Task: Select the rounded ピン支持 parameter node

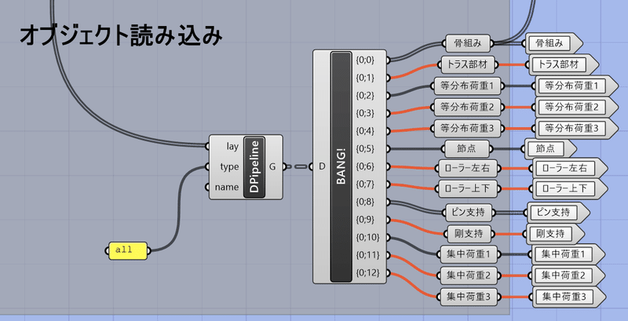Action: [468, 213]
